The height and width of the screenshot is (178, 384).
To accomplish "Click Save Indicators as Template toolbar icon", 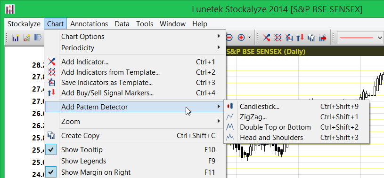I will click(289, 38).
